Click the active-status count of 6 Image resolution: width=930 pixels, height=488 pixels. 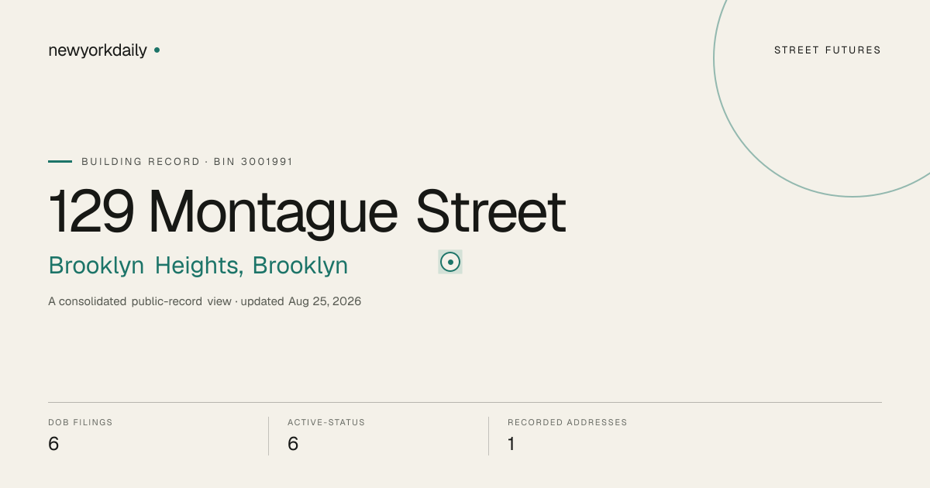pos(293,444)
